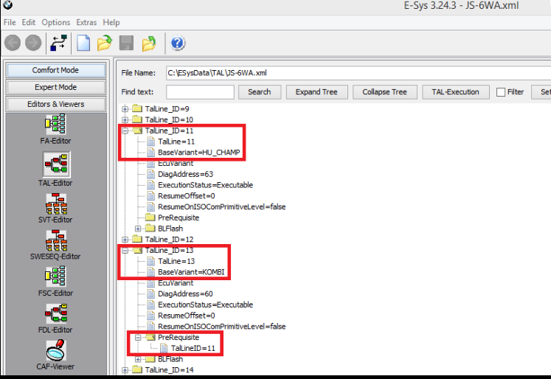Expand the TalLine_ID=14 node
The height and width of the screenshot is (379, 551).
point(125,370)
